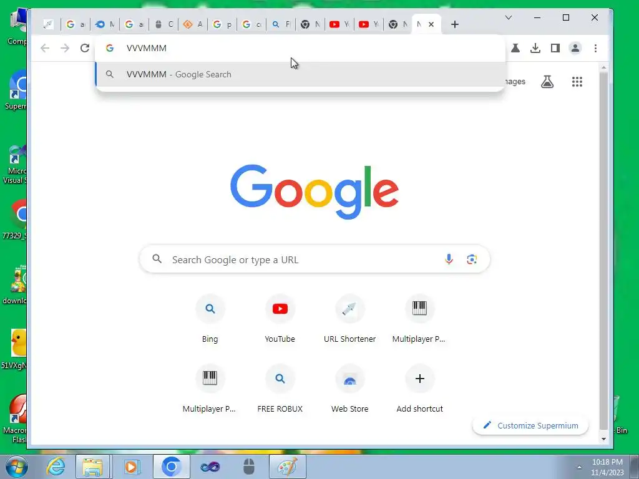Start voice search with the microphone icon

(449, 259)
